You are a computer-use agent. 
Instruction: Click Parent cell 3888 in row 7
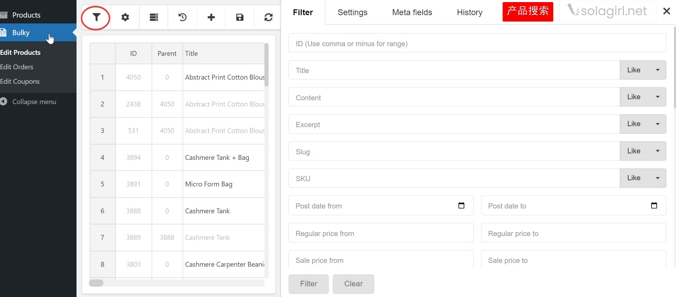[x=167, y=237]
